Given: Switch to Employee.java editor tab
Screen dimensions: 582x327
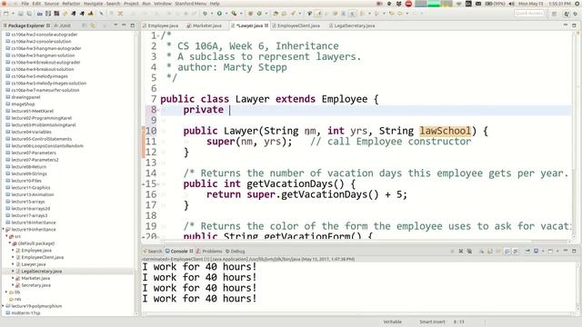Looking at the screenshot, I should pos(161,25).
